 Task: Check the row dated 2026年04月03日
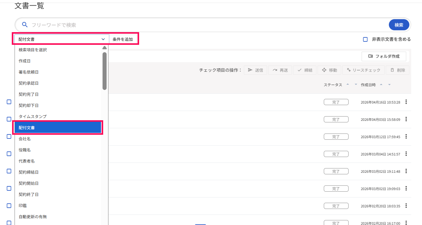(9, 119)
